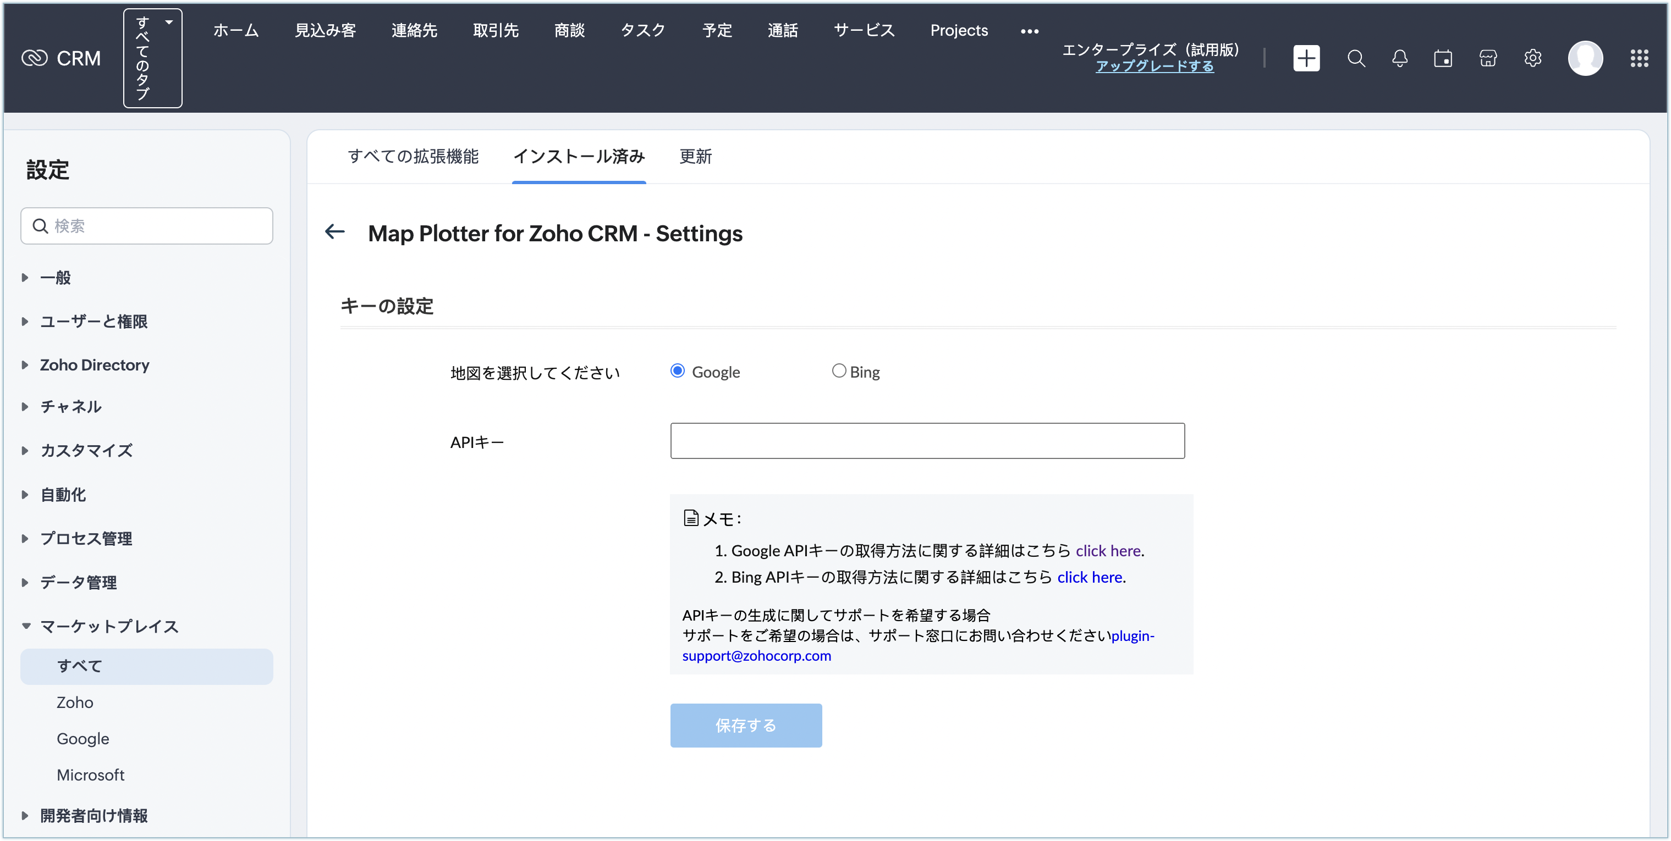Click the 保存する button
This screenshot has width=1671, height=841.
(745, 725)
